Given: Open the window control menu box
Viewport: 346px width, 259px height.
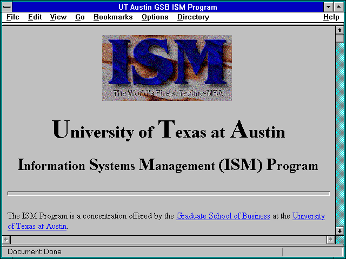Looking at the screenshot, I should coord(7,7).
